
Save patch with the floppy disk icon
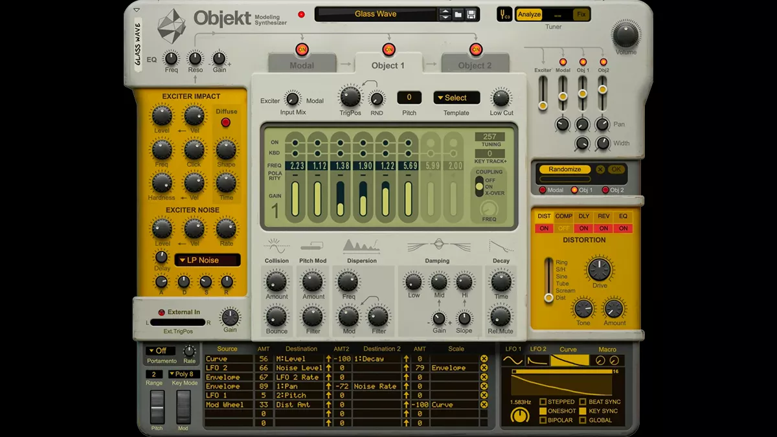(471, 14)
